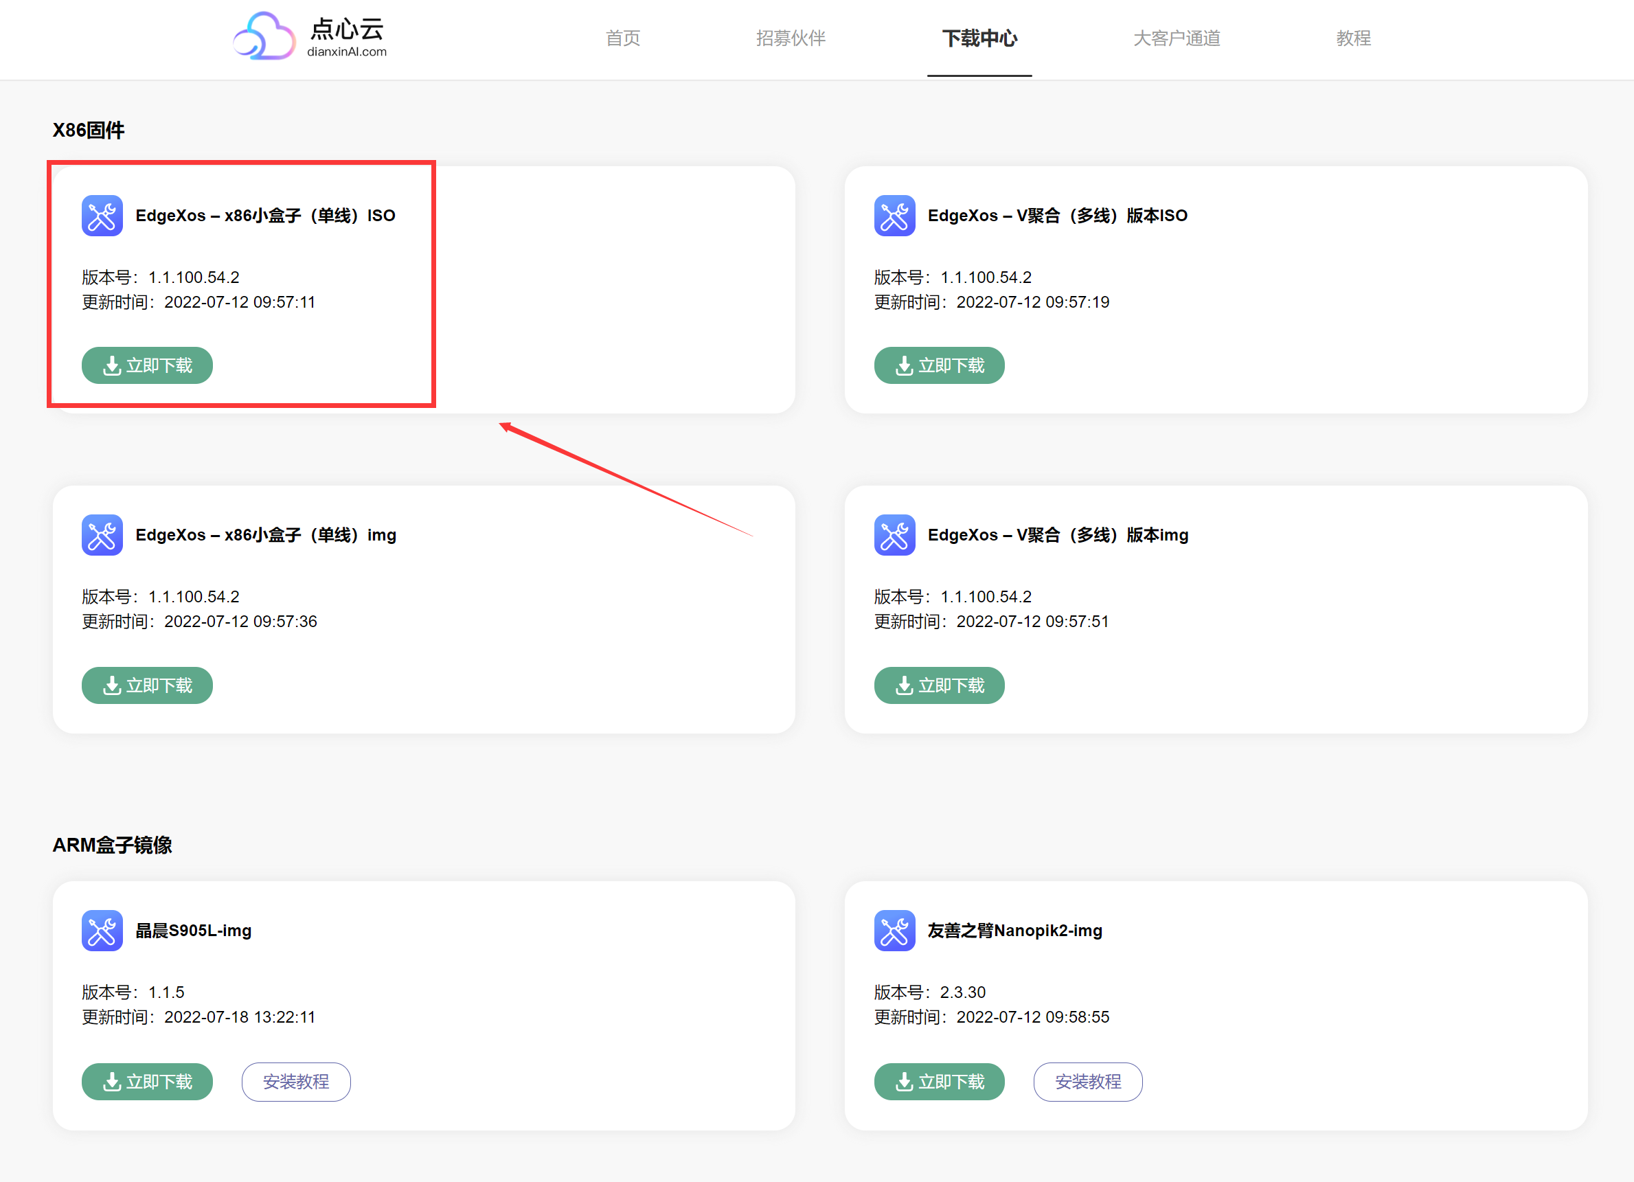1634x1182 pixels.
Task: Download V聚合 多线 版本ISO firmware
Action: click(x=939, y=366)
